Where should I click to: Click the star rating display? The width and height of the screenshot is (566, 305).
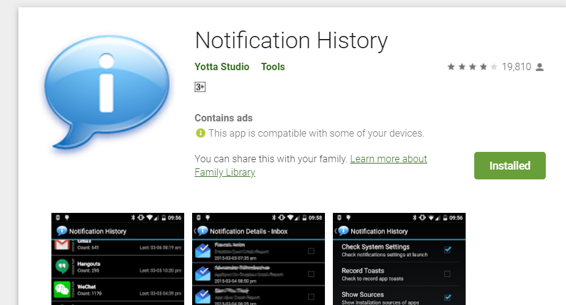(x=472, y=67)
